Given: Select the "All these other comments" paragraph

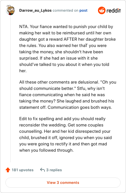Looking at the screenshot, I should click(x=68, y=95).
